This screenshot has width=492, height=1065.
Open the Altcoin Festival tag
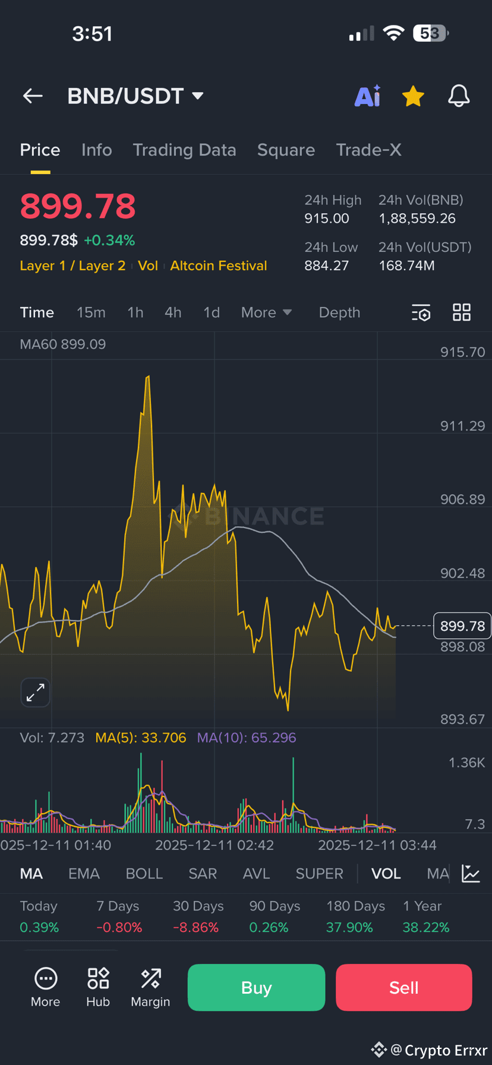click(219, 266)
